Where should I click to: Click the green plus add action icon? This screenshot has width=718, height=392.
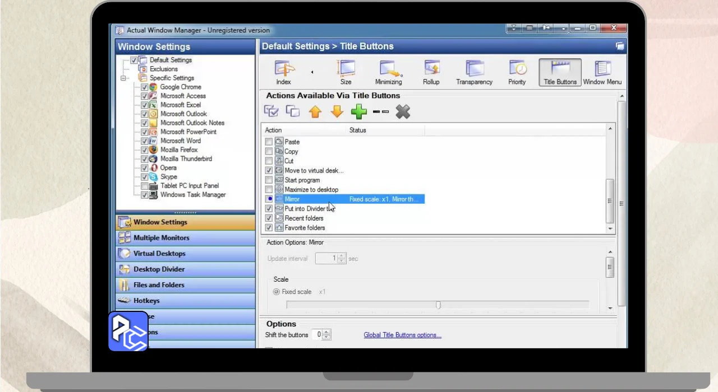[358, 112]
